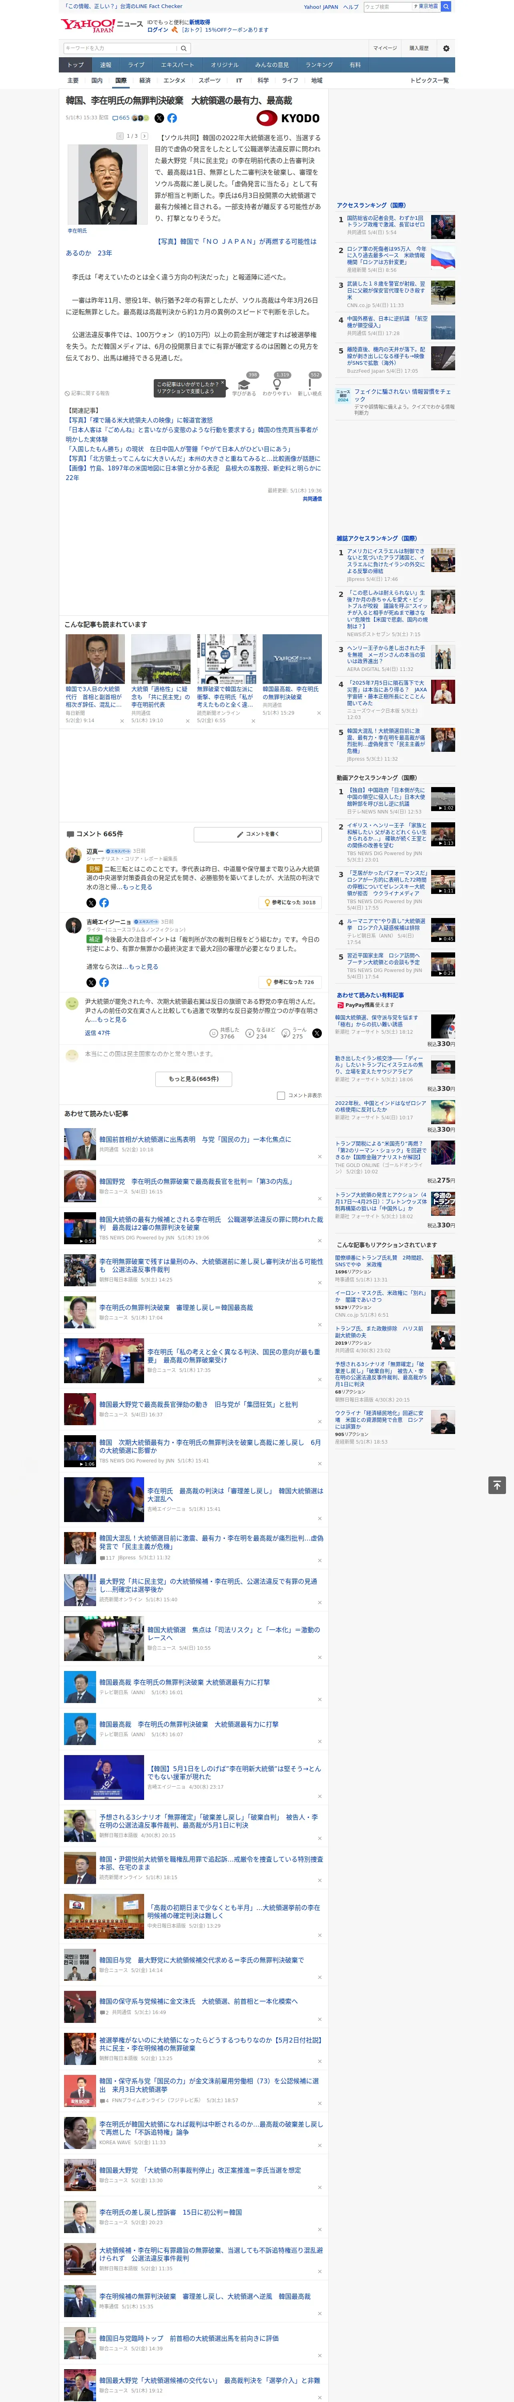Open settings gear icon in header
Viewport: 514px width, 2402px height.
click(x=446, y=48)
